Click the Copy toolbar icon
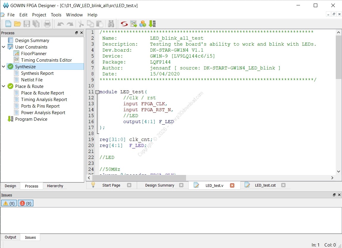The height and width of the screenshot is (248, 342). click(x=90, y=24)
